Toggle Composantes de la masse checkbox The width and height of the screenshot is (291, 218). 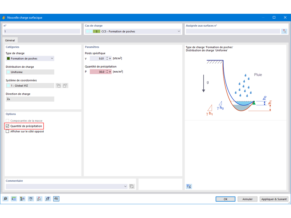7,121
